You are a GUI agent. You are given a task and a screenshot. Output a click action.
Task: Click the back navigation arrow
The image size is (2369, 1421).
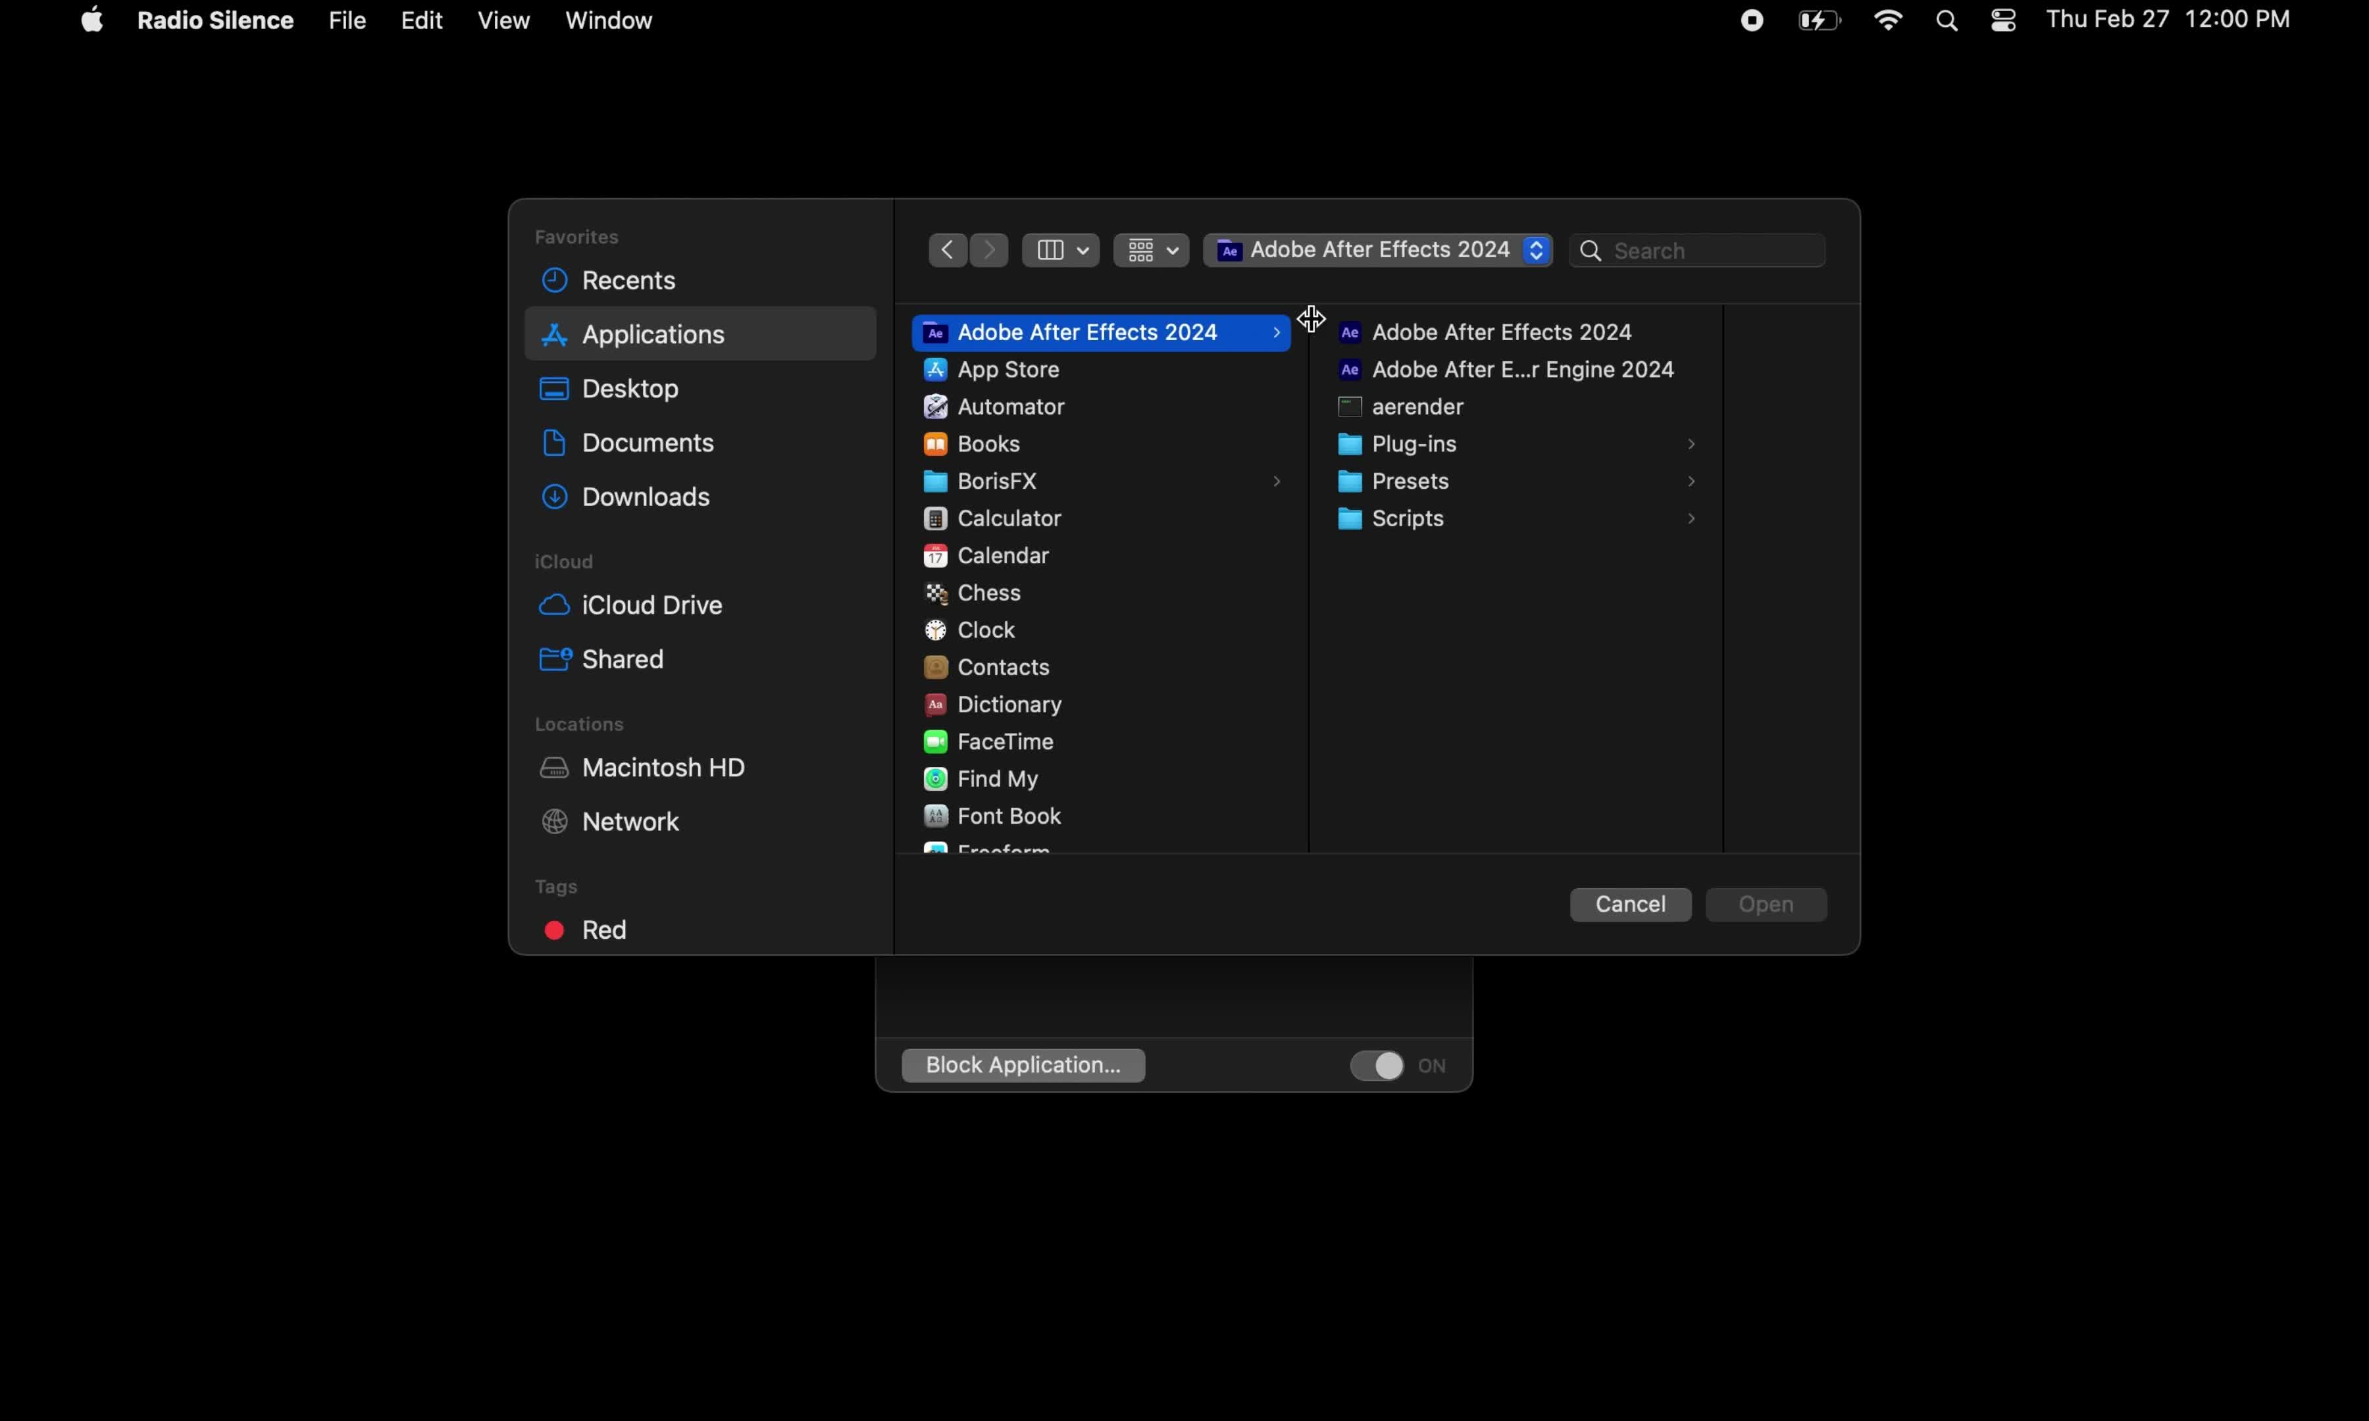(x=946, y=250)
